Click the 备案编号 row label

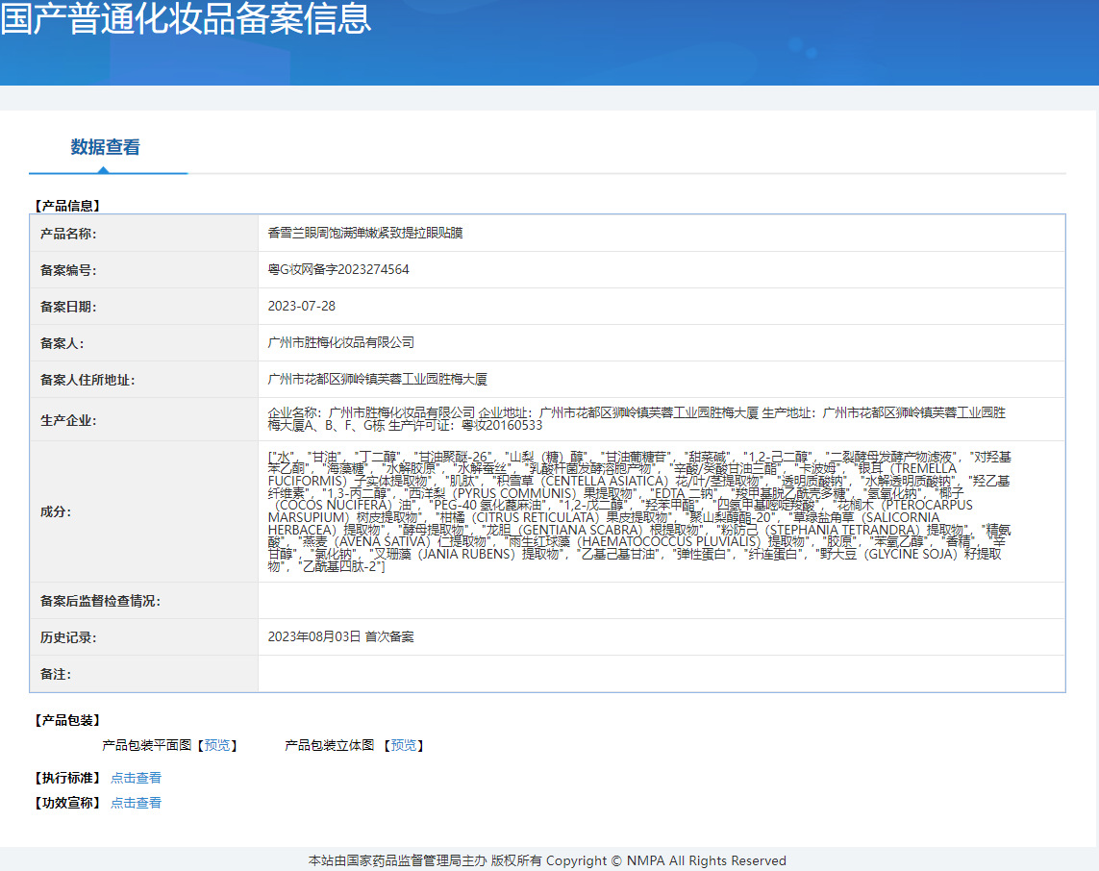click(x=68, y=270)
